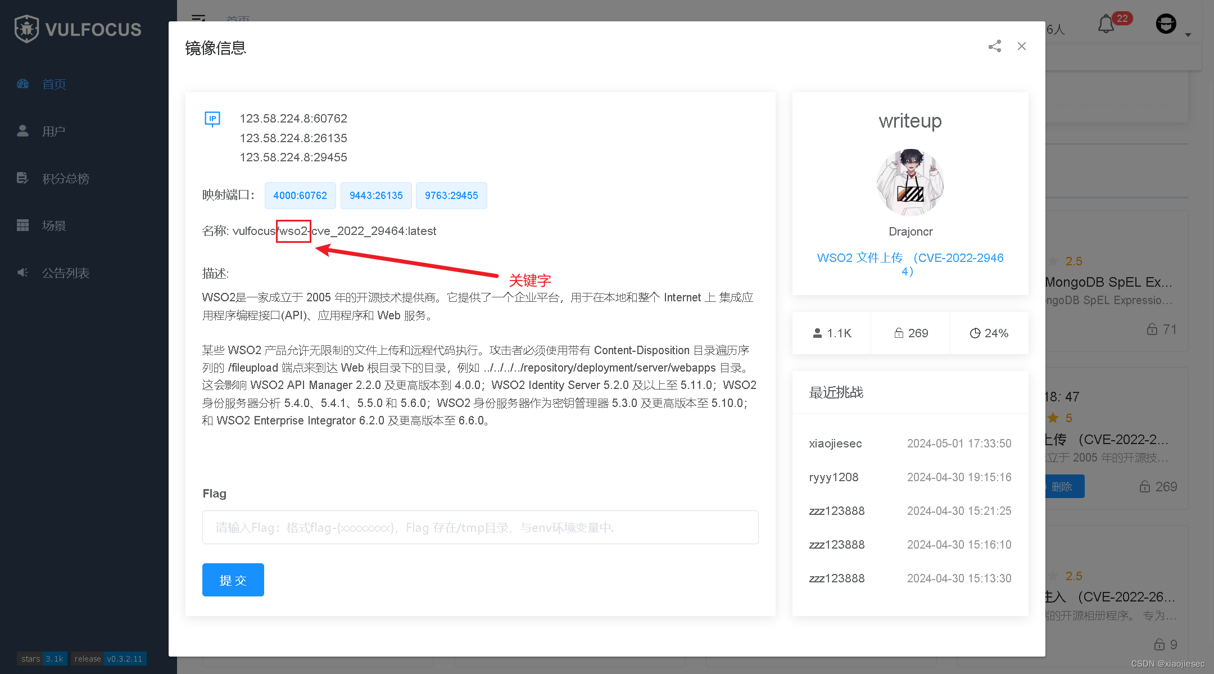Open the 用户 user icon in sidebar
Screen dimensions: 1214x674
pyautogui.click(x=22, y=130)
